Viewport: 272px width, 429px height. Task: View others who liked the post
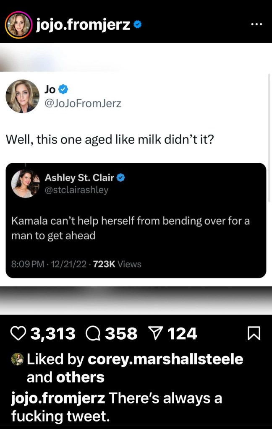pos(80,377)
